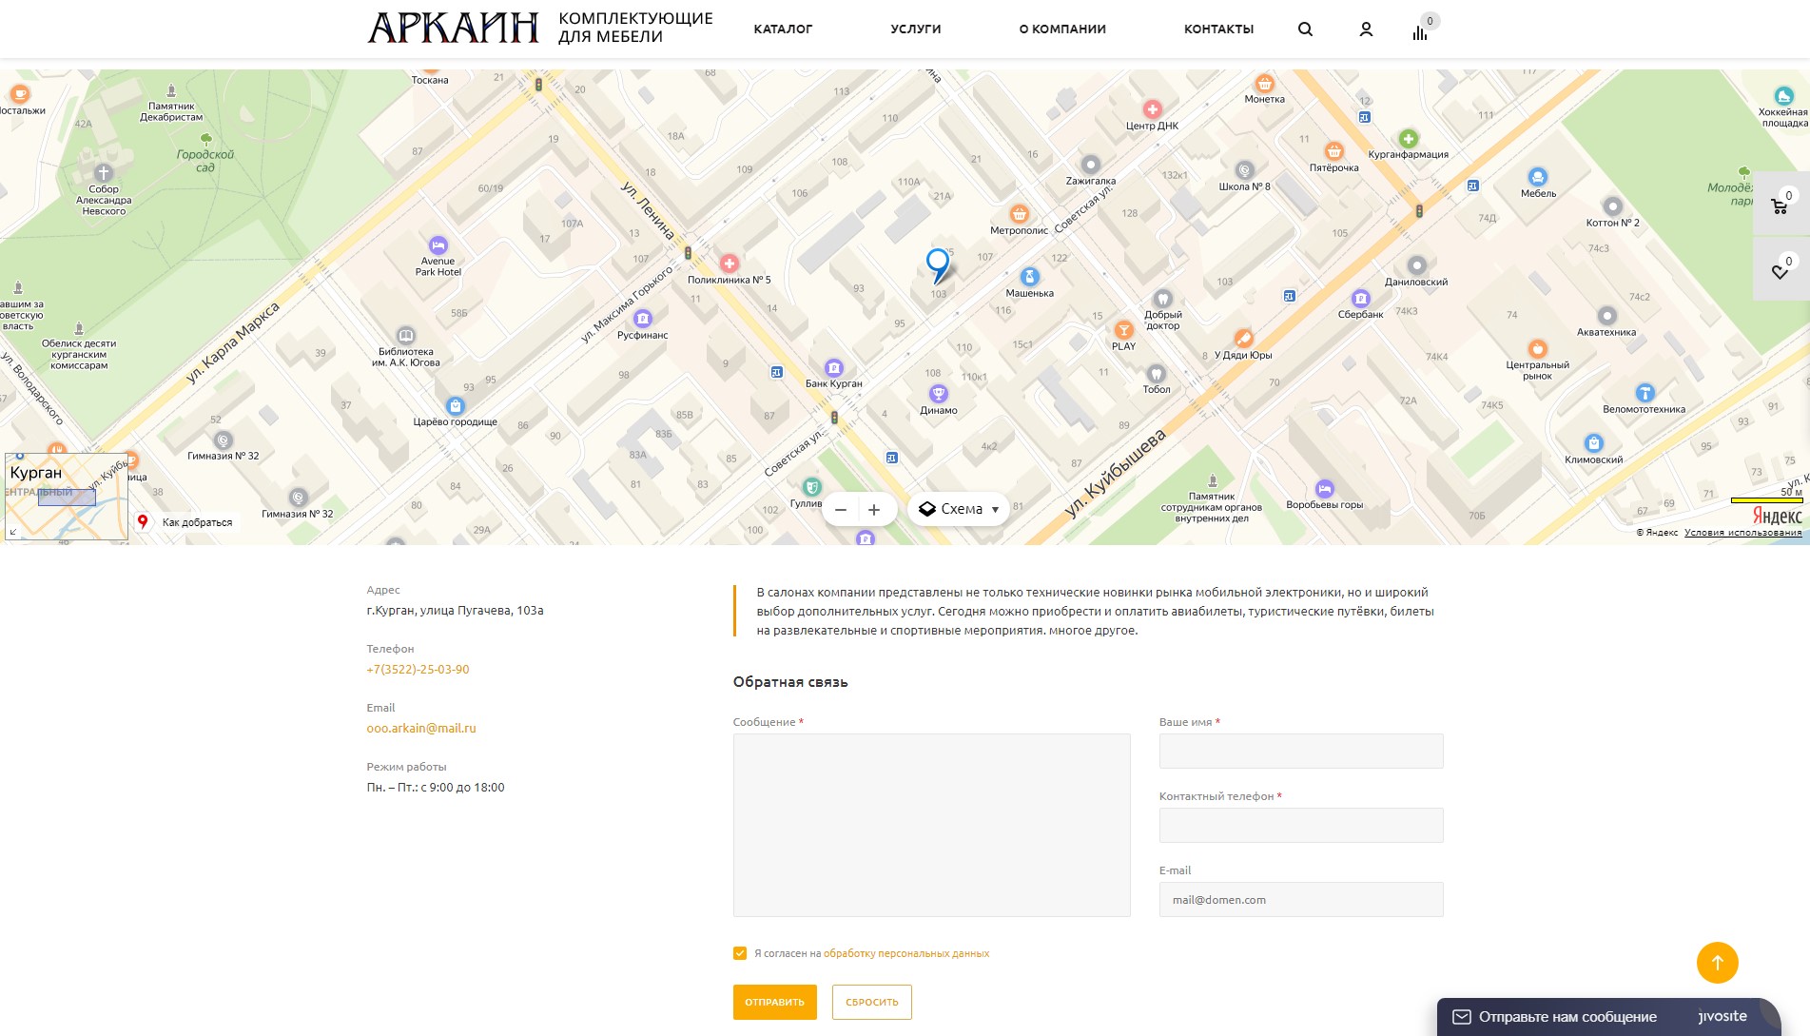This screenshot has width=1810, height=1036.
Task: Submit the form with ОТПРАВИТЬ
Action: pyautogui.click(x=774, y=1002)
